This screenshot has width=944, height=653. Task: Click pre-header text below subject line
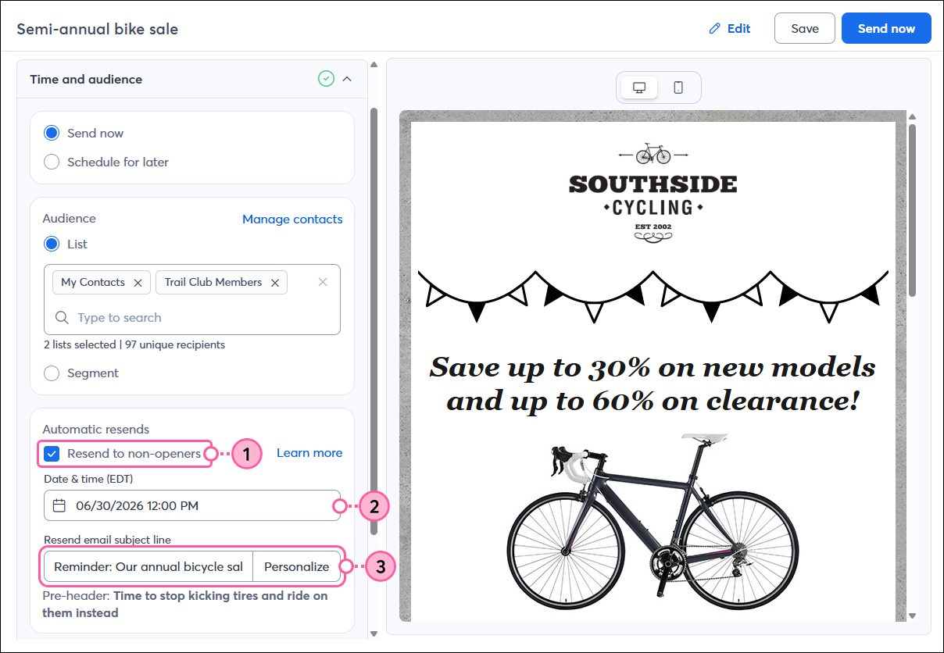click(x=185, y=604)
